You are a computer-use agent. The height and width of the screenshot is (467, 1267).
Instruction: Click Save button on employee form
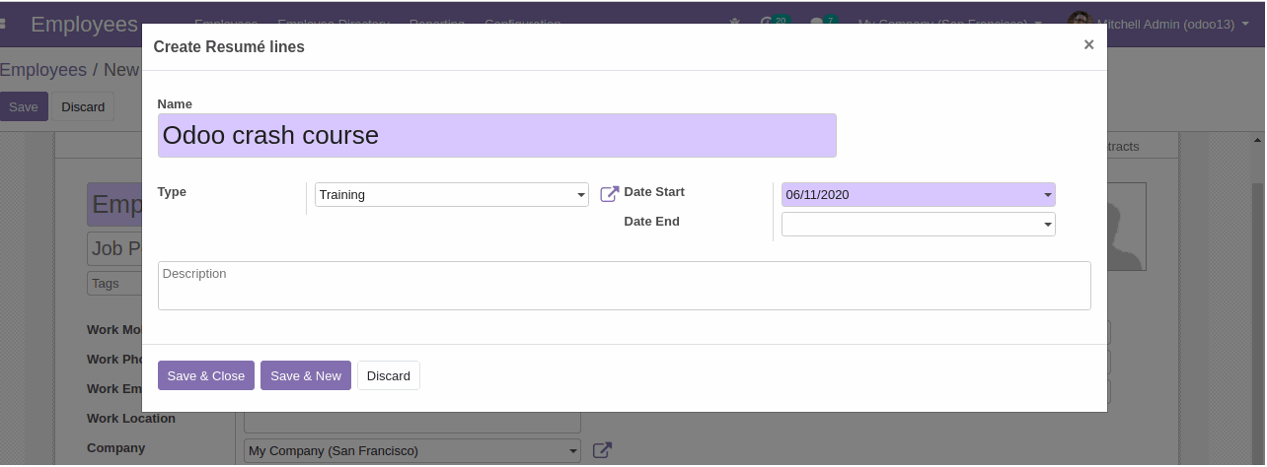point(23,106)
